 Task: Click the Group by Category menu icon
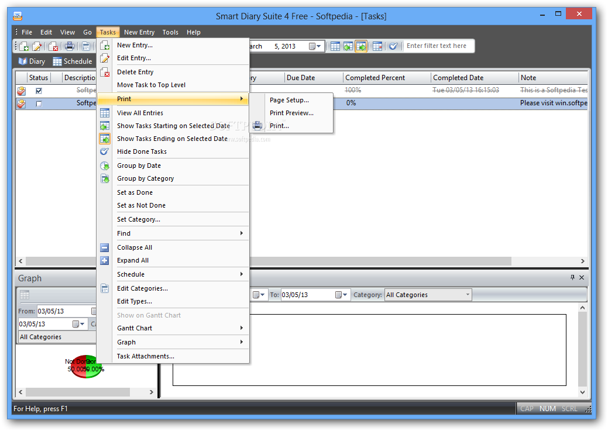(x=105, y=179)
